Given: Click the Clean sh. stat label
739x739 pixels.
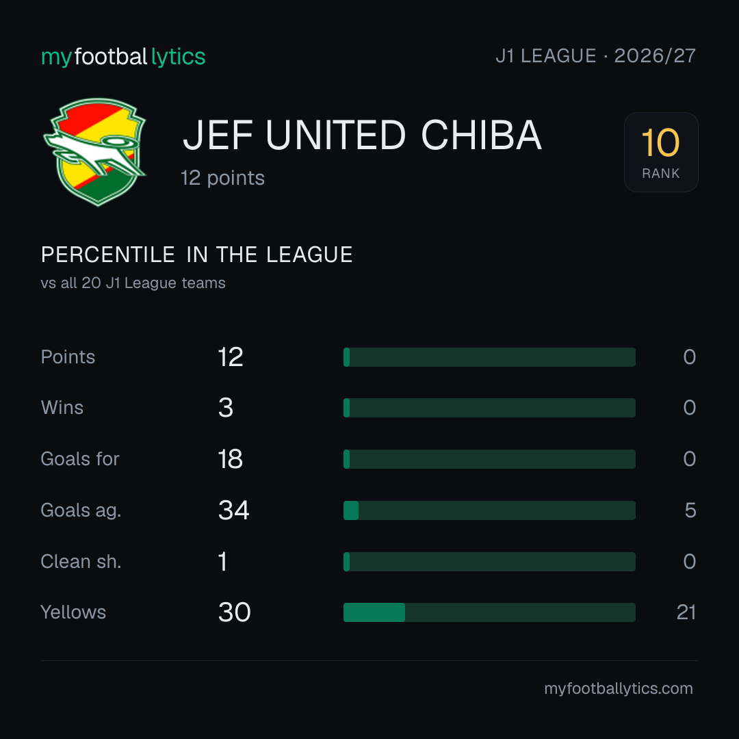Looking at the screenshot, I should click(x=81, y=562).
